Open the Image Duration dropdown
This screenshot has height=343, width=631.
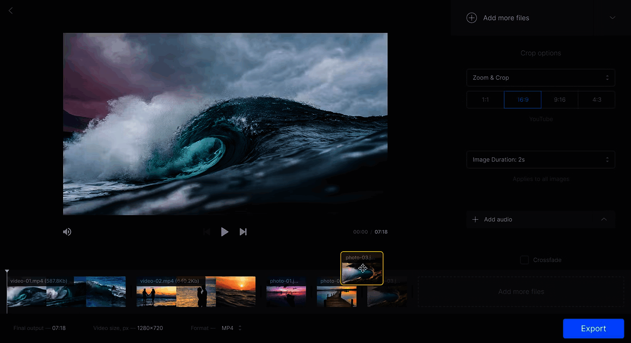point(540,160)
